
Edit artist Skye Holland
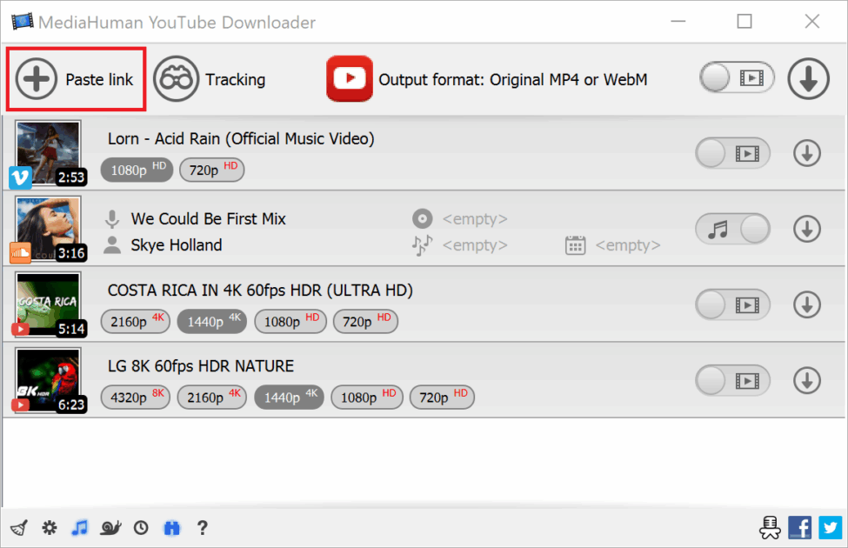coord(177,245)
